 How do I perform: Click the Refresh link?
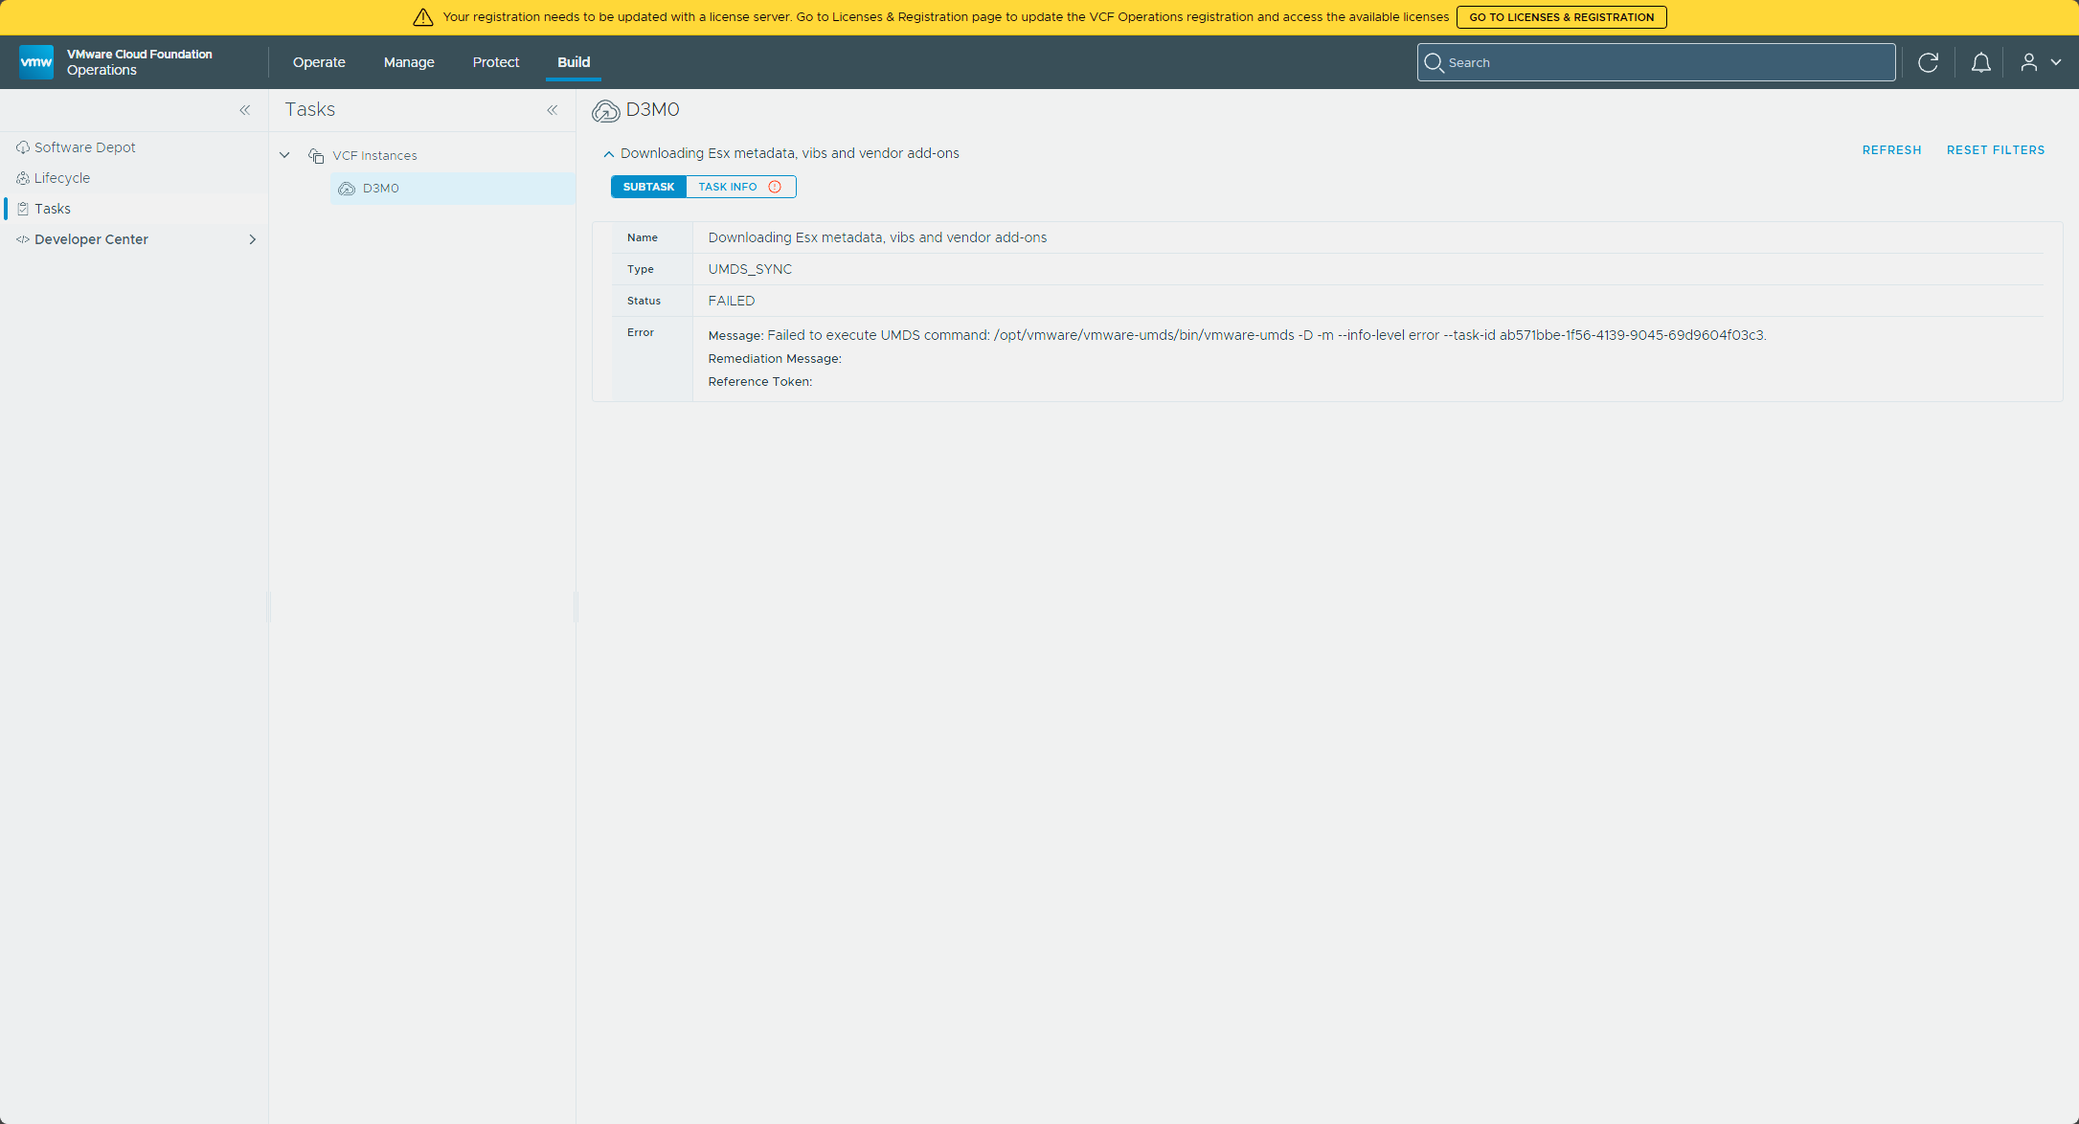(x=1892, y=150)
